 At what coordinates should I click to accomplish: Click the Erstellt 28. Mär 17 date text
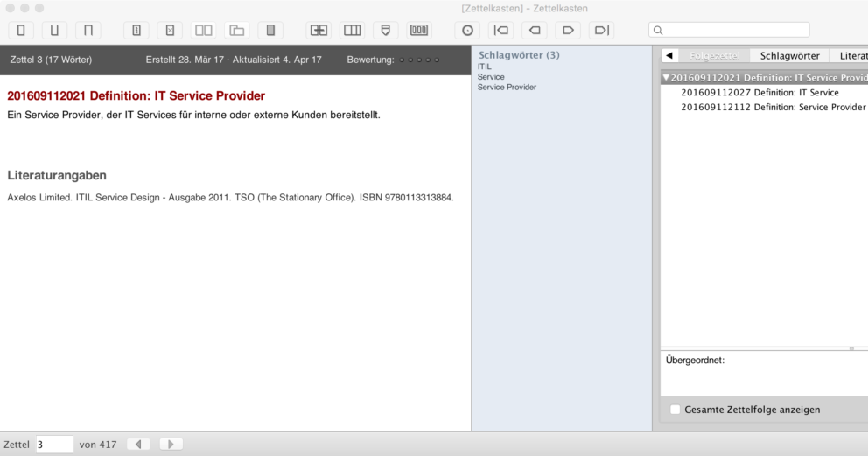click(185, 60)
